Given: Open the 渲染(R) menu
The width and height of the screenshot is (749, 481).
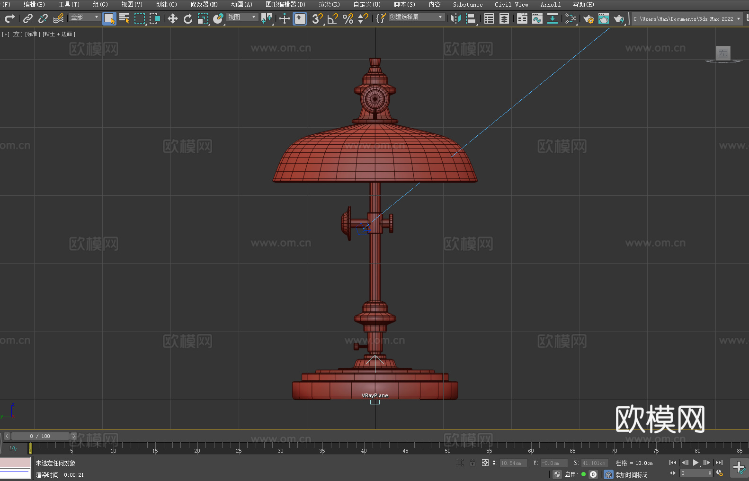Looking at the screenshot, I should click(329, 4).
